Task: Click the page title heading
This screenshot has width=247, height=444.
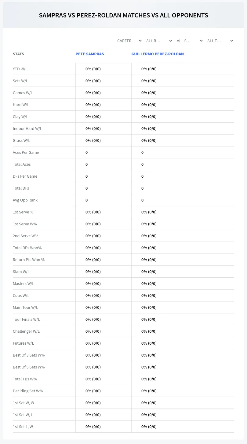Action: pyautogui.click(x=124, y=15)
